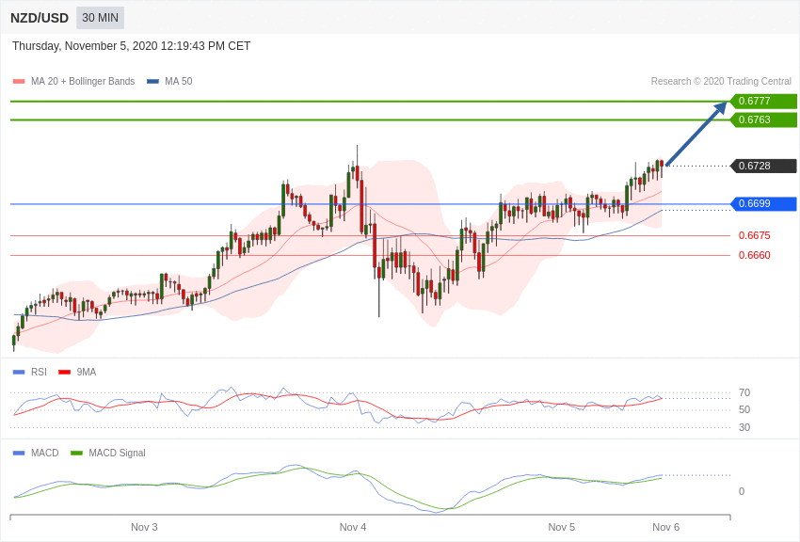Click the RSI 30 axis value
The image size is (800, 542).
coord(744,427)
